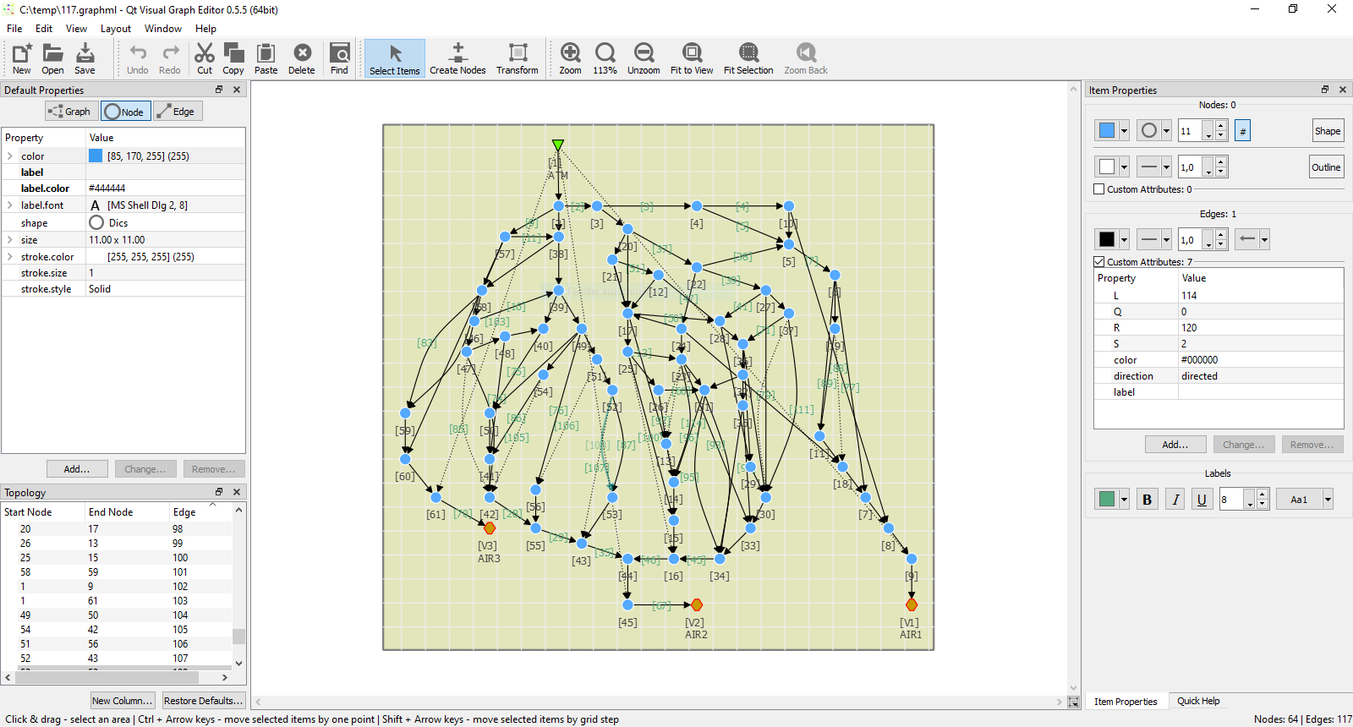Switch to the Create Nodes tool
The width and height of the screenshot is (1353, 727).
457,59
